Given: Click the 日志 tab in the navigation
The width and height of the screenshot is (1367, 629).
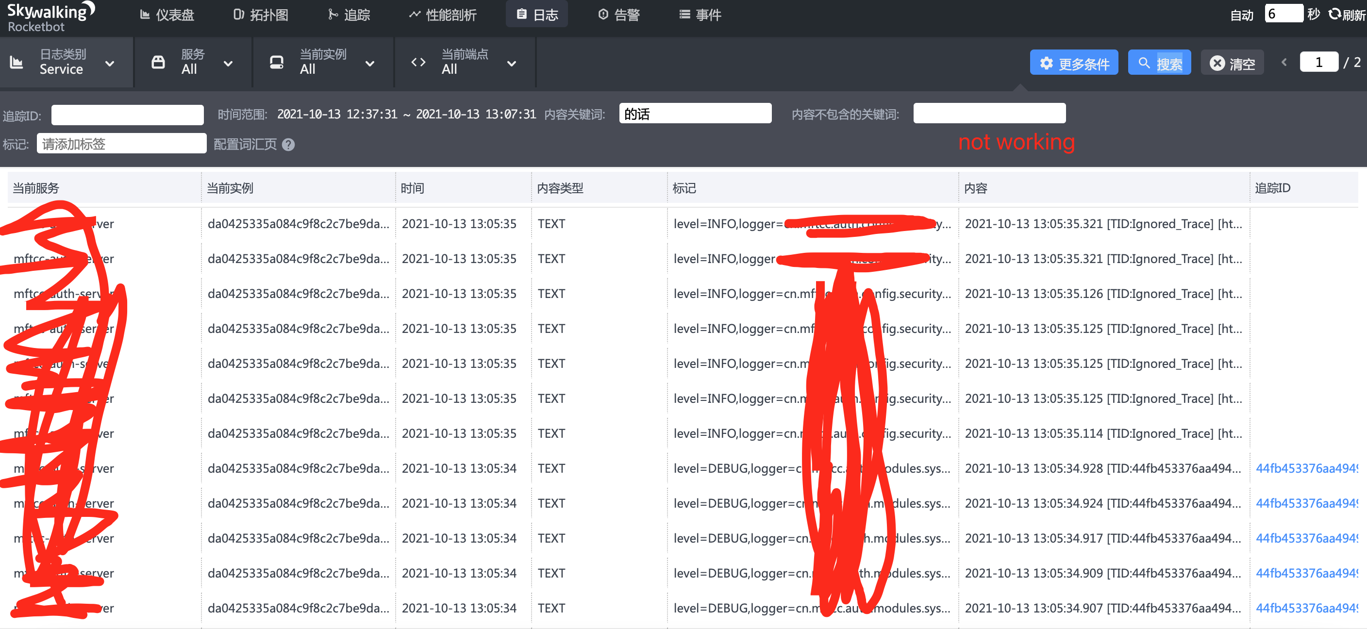Looking at the screenshot, I should [x=536, y=15].
